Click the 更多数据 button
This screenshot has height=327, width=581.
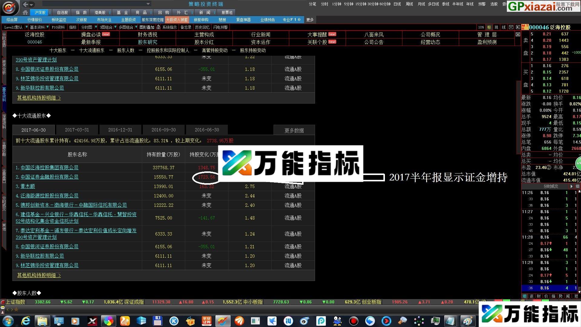click(294, 130)
